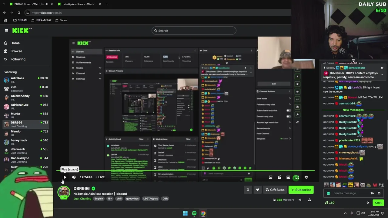Click the Just Chatting category link
The width and height of the screenshot is (388, 218).
pos(82,199)
